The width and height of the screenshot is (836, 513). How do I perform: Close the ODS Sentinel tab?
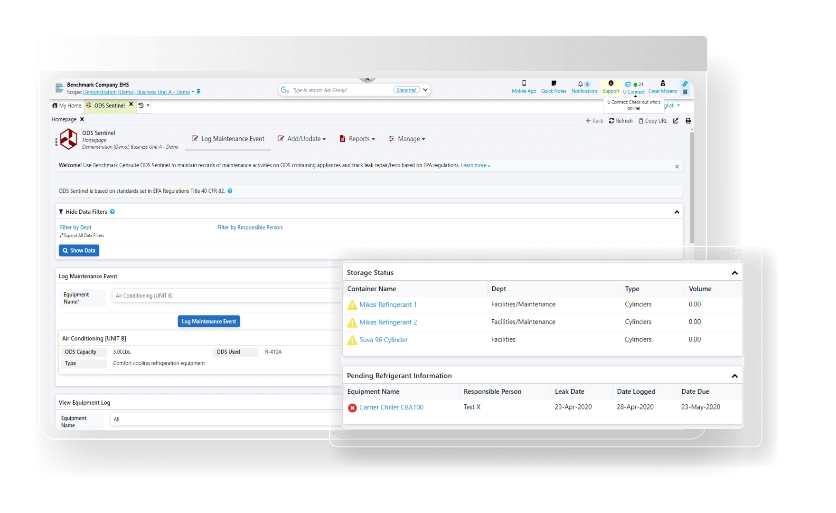(x=131, y=104)
